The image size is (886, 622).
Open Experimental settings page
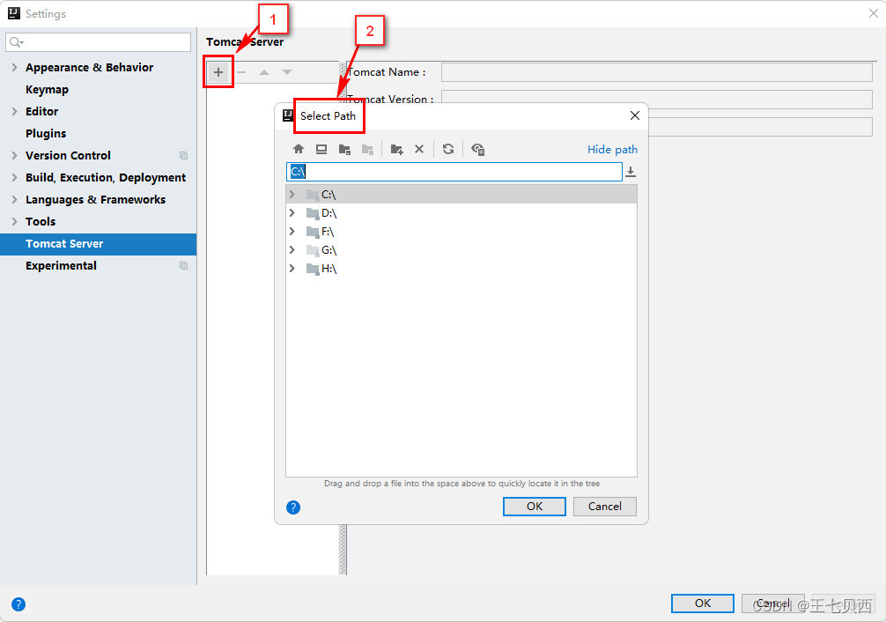tap(61, 266)
